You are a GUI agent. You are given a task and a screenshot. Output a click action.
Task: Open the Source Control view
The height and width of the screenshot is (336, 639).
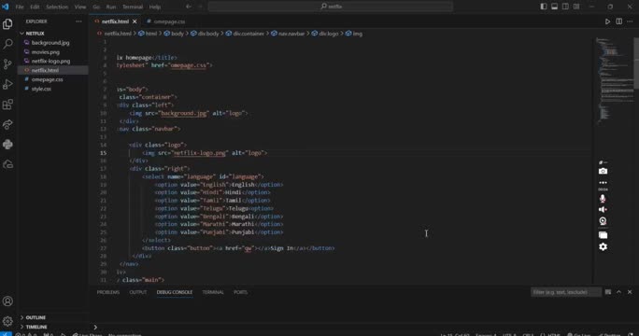click(7, 64)
